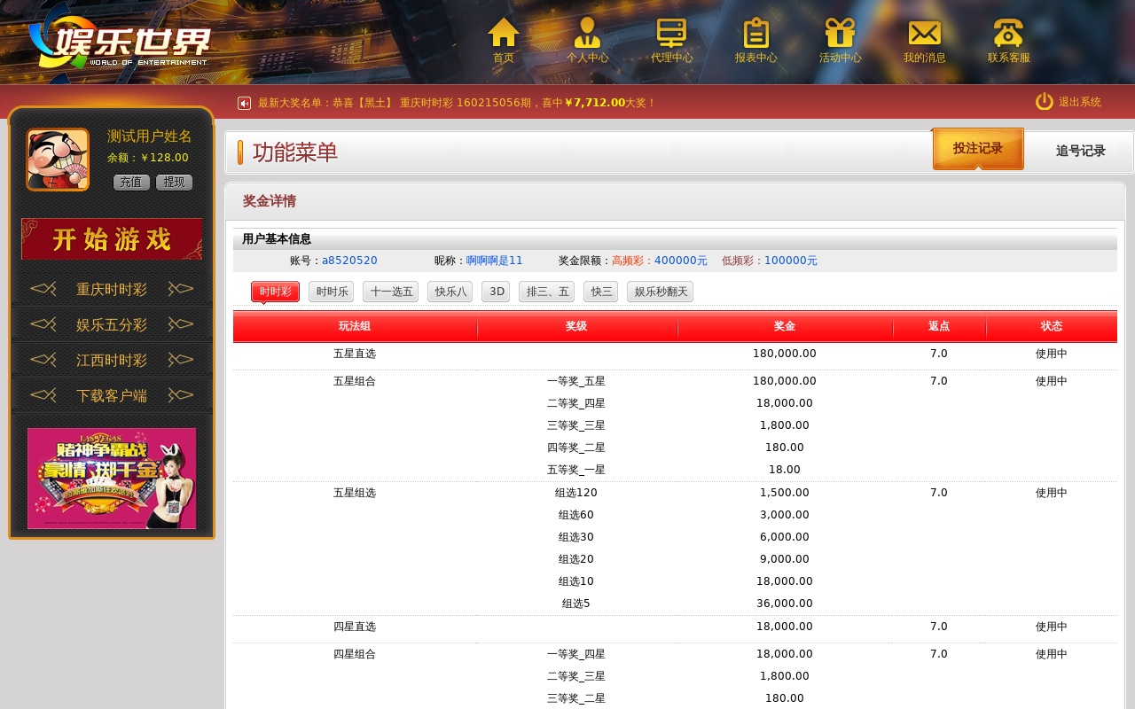Click the 五等奖_一星 prize level
This screenshot has height=709, width=1135.
click(x=576, y=470)
